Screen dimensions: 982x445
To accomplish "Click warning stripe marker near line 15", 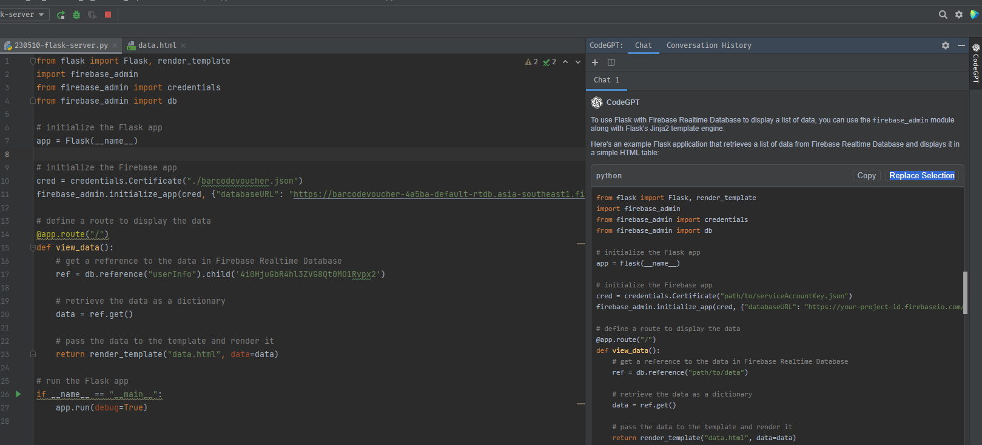I will (x=580, y=244).
